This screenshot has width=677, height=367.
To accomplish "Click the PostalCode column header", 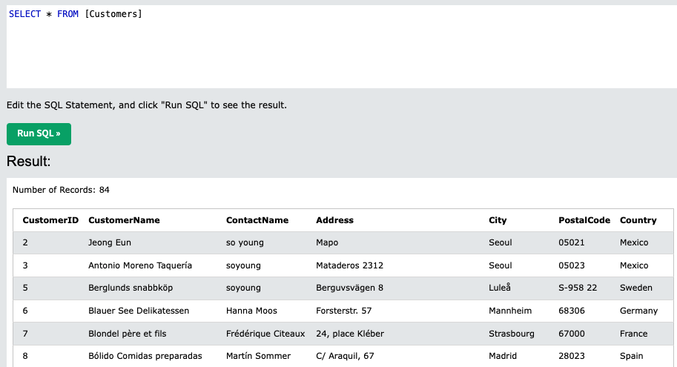I will 584,220.
